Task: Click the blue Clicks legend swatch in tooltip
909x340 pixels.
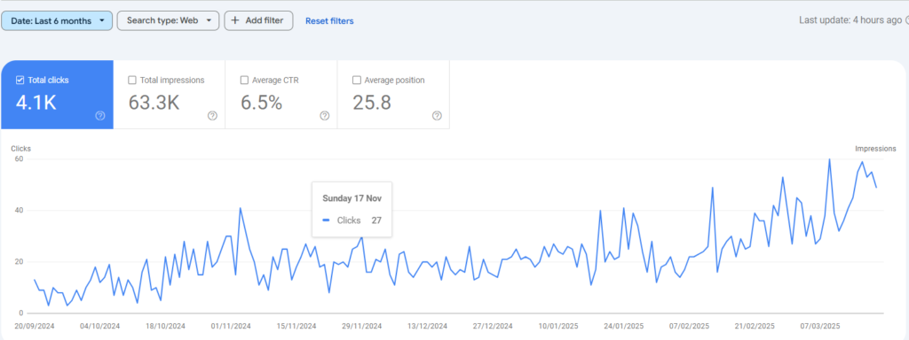Action: 326,220
